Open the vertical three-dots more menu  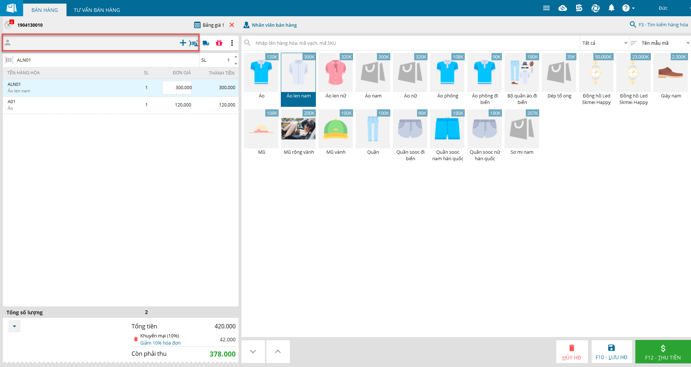pyautogui.click(x=232, y=43)
